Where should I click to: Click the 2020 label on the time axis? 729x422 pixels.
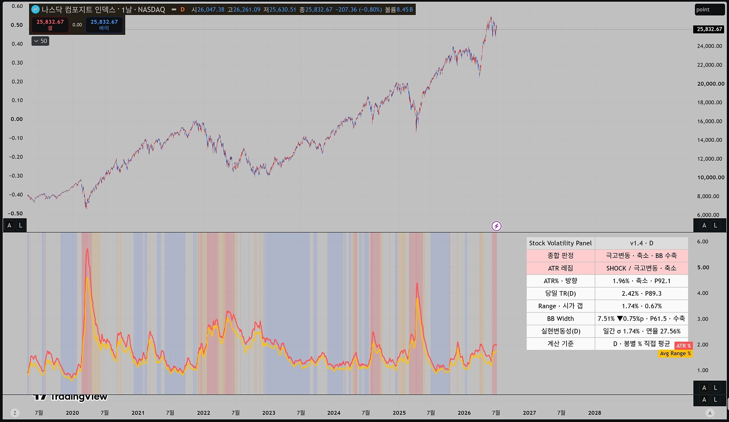(x=72, y=413)
